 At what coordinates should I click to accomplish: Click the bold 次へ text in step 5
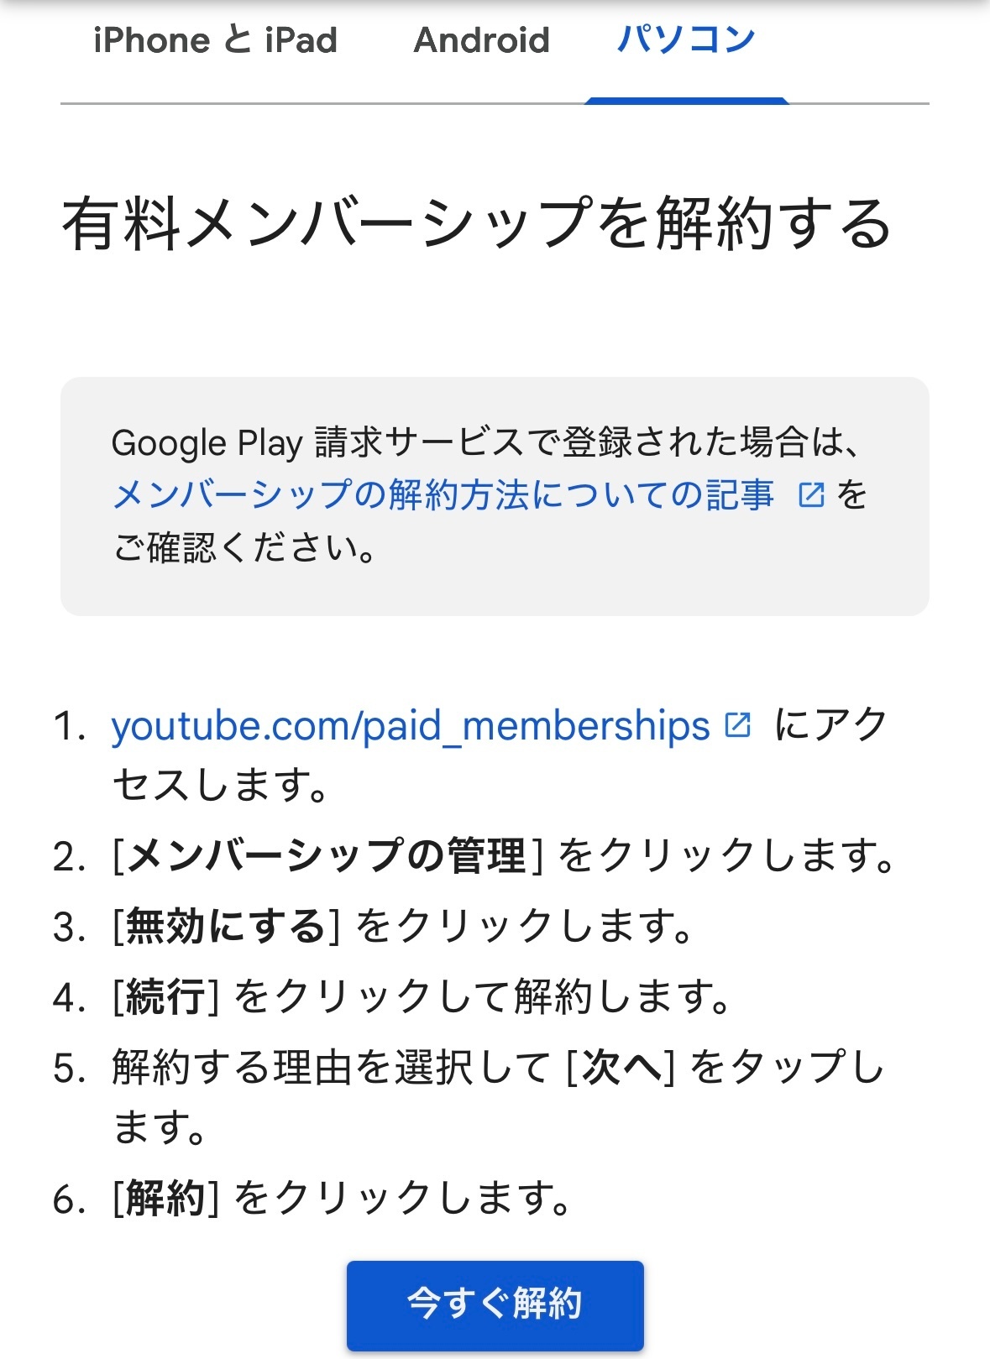621,1068
